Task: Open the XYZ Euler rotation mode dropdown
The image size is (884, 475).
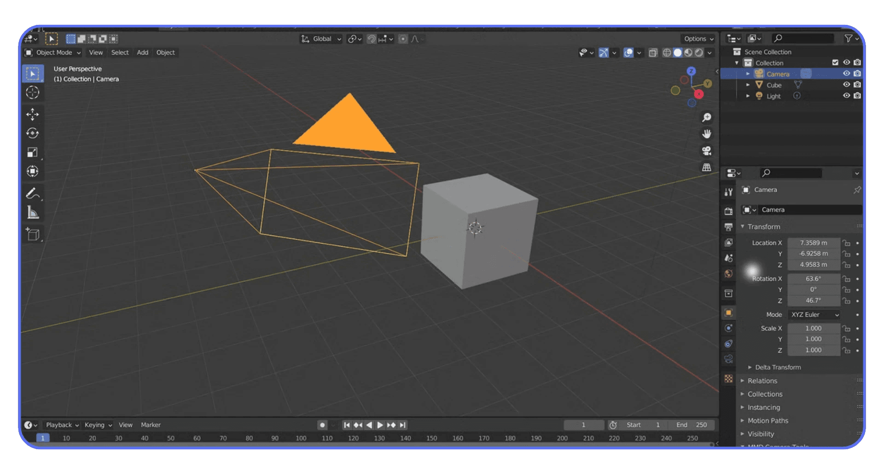Action: click(x=814, y=314)
